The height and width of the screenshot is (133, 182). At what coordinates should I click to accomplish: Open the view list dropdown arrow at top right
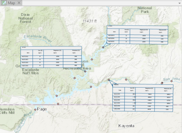pos(179,3)
